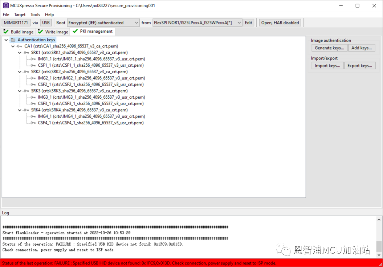Select the CA1 certificate tree row

[71, 46]
